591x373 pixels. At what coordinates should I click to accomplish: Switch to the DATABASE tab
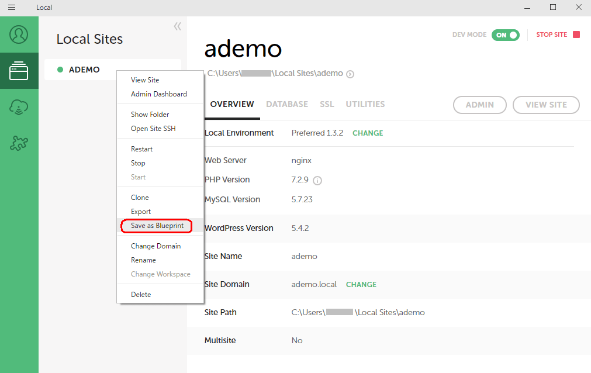tap(287, 104)
